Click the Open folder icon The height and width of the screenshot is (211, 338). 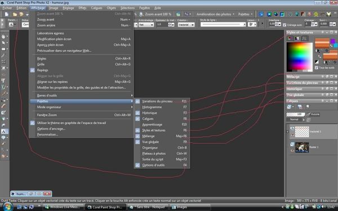click(x=15, y=14)
